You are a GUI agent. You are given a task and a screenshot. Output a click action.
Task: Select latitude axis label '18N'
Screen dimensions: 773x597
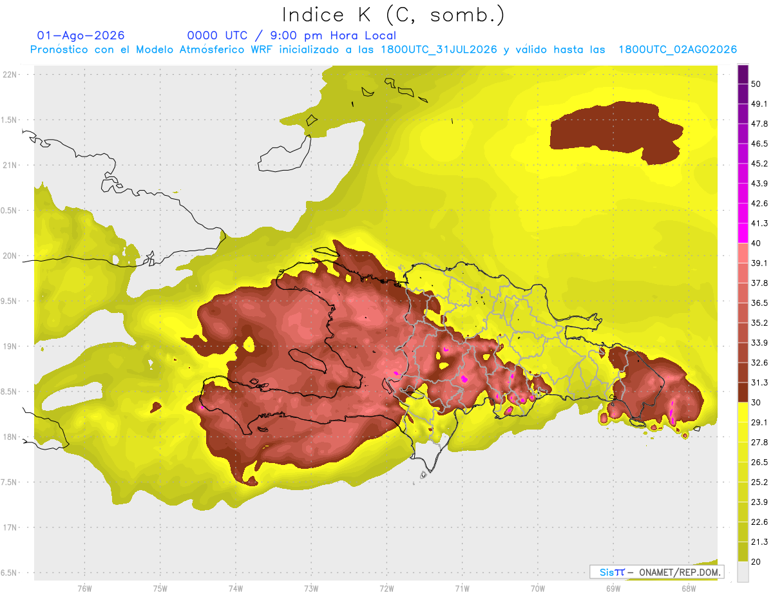(x=11, y=437)
